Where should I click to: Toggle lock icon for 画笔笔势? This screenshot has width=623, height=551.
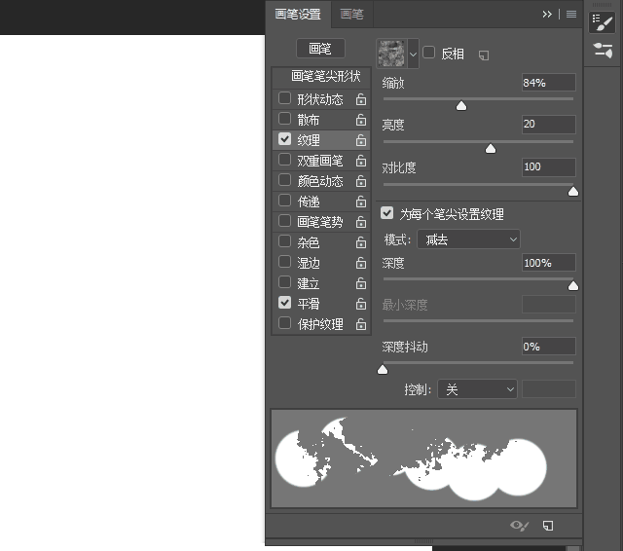pos(361,222)
